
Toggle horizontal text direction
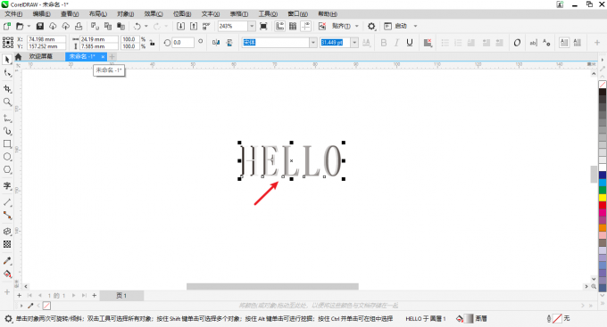point(564,43)
